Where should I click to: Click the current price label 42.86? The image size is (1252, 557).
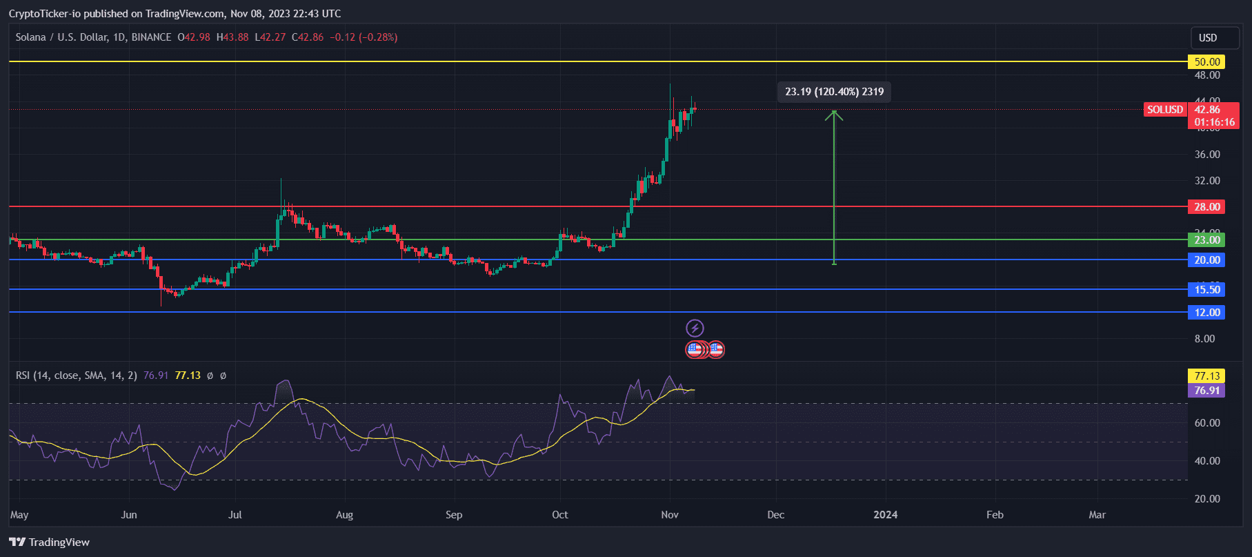[x=1207, y=110]
